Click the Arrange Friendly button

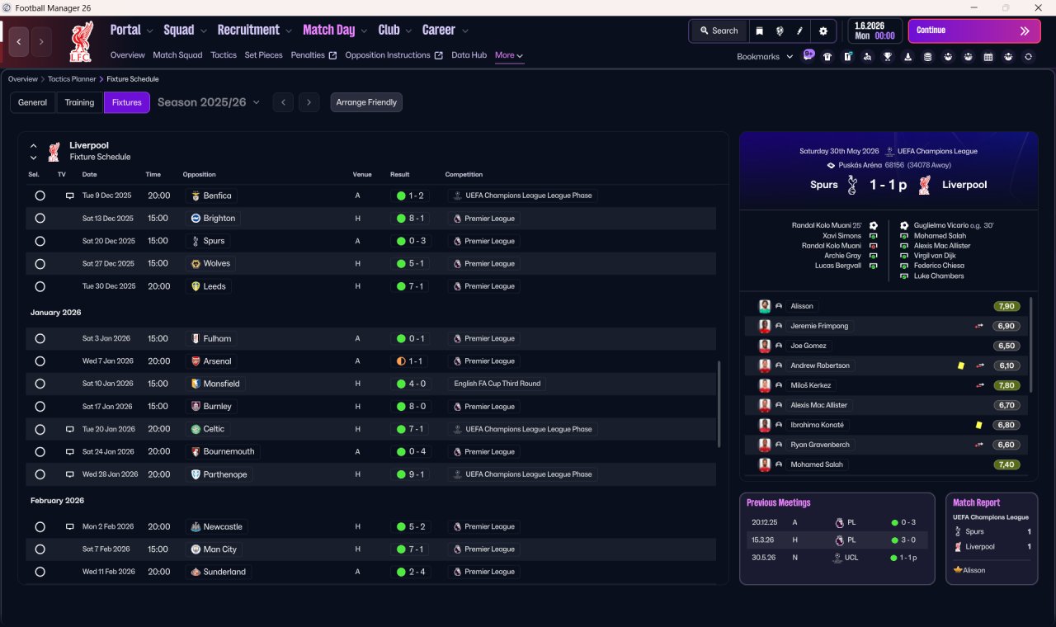pos(366,102)
